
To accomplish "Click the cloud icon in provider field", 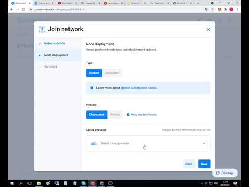I will (94, 143).
